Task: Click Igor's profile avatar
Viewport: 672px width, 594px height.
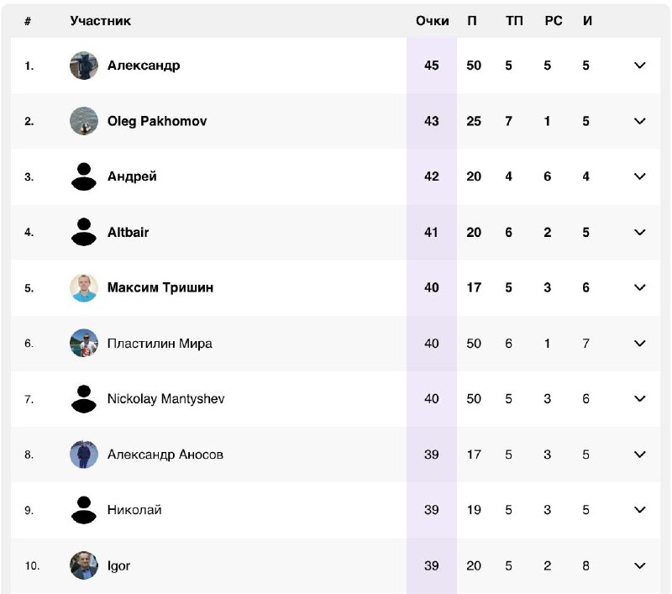Action: 84,565
